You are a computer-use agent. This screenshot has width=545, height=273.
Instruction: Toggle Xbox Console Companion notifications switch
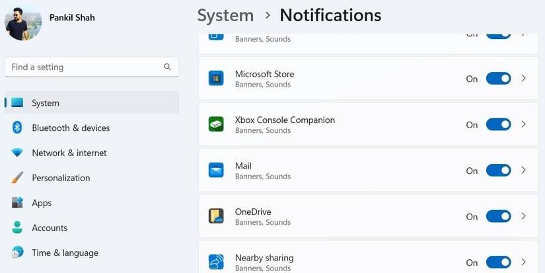click(498, 124)
